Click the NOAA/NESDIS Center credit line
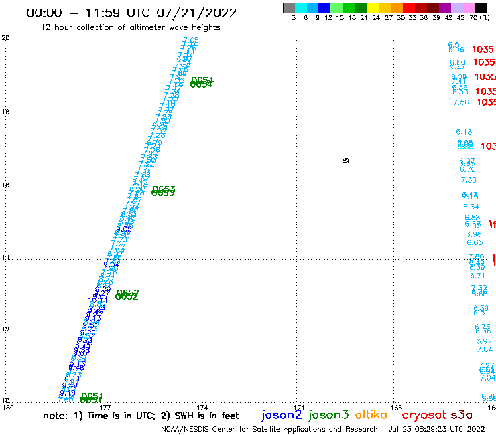Image resolution: width=496 pixels, height=435 pixels. tap(269, 429)
